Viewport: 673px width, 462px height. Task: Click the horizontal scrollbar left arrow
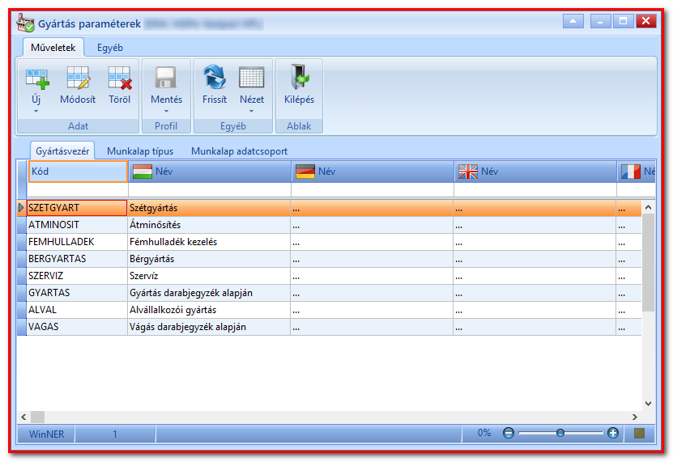click(x=23, y=417)
